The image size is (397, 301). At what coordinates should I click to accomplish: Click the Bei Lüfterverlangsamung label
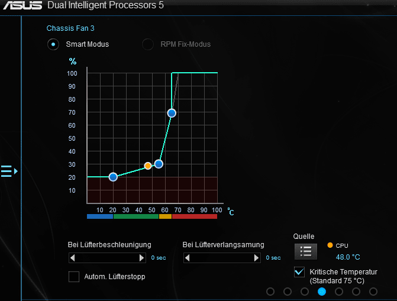tap(223, 245)
